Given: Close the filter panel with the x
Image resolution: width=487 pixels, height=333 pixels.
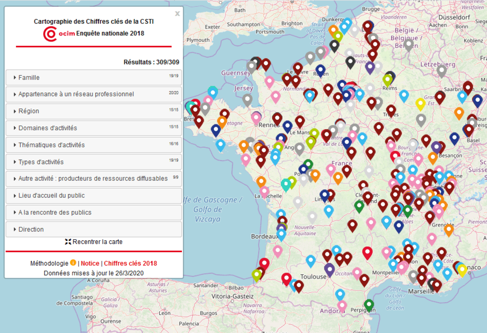Looking at the screenshot, I should tap(177, 14).
